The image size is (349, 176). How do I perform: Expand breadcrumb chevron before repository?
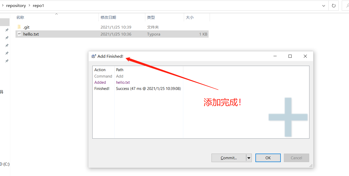pyautogui.click(x=3, y=5)
